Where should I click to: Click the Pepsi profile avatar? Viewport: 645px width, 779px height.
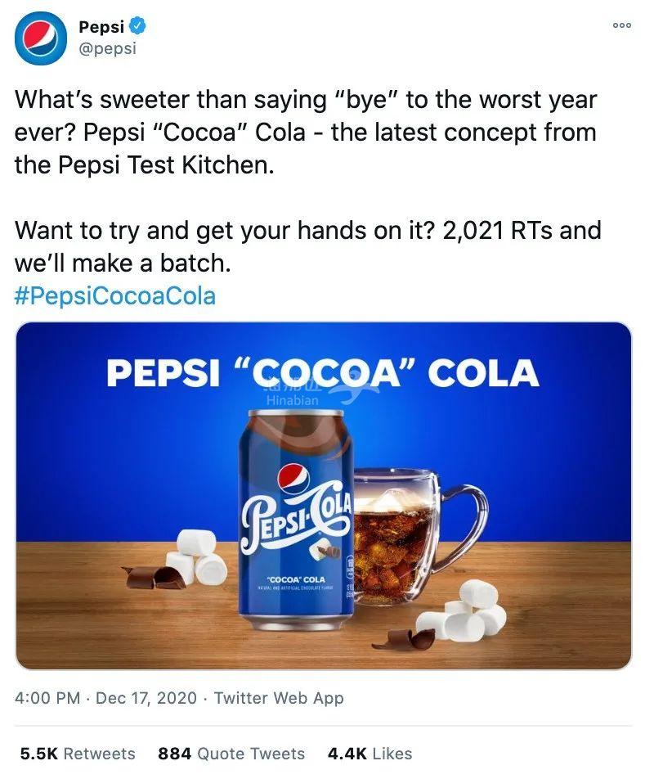(x=41, y=38)
